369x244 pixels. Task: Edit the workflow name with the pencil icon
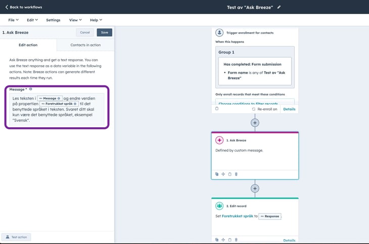pos(279,7)
